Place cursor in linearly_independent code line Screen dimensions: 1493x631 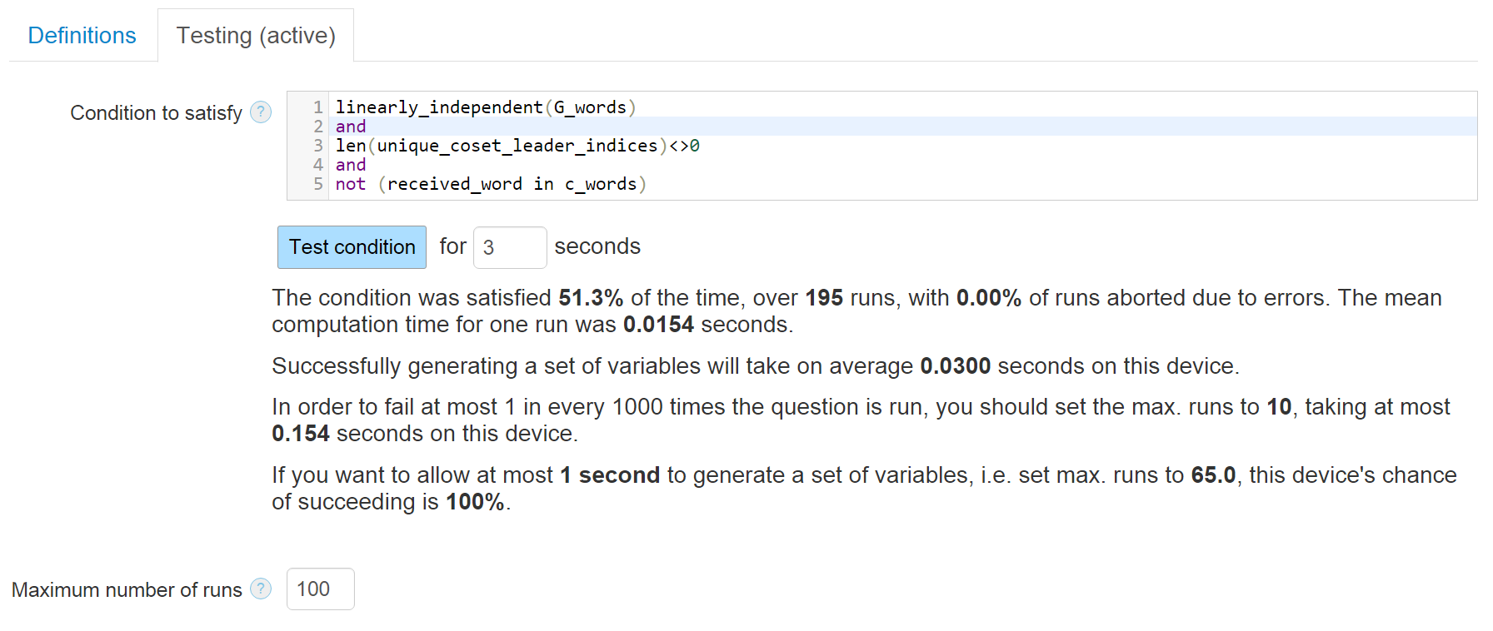point(438,107)
